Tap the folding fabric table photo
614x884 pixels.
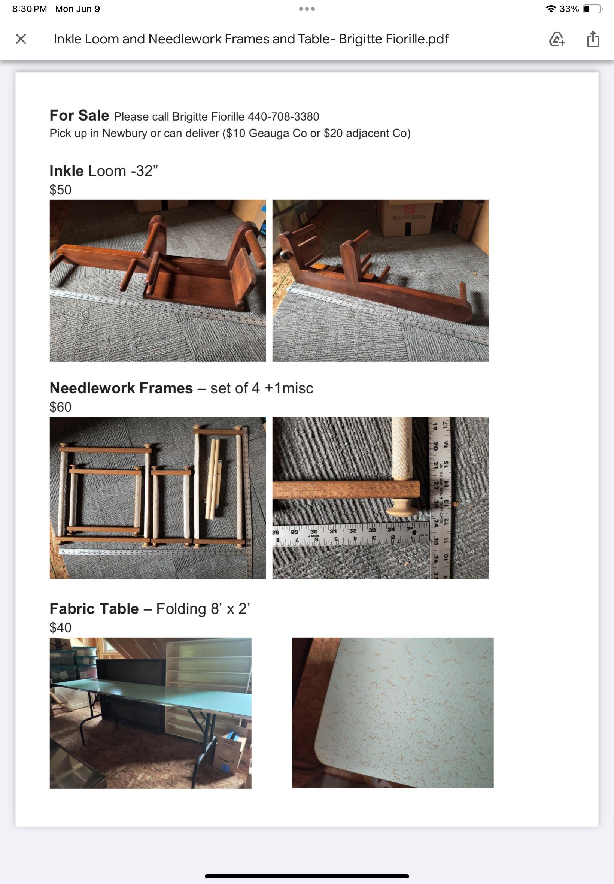[151, 713]
